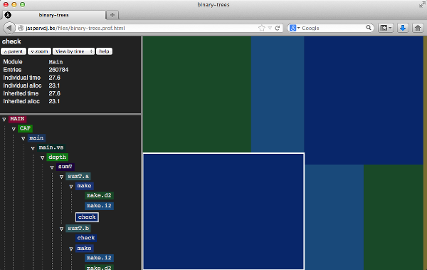Collapse the CAF tree node triangle
This screenshot has height=270, width=427.
(x=14, y=129)
